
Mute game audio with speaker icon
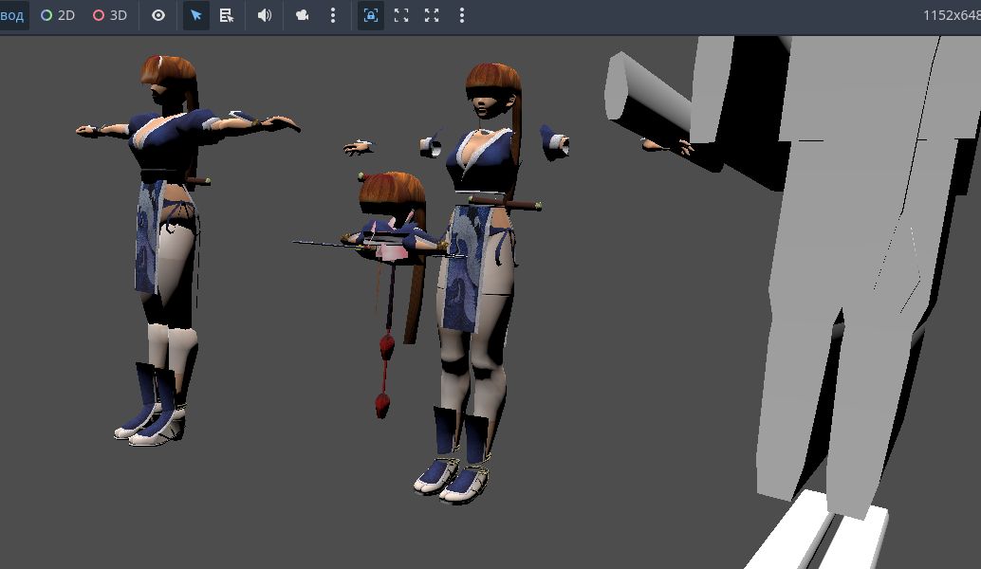(265, 15)
